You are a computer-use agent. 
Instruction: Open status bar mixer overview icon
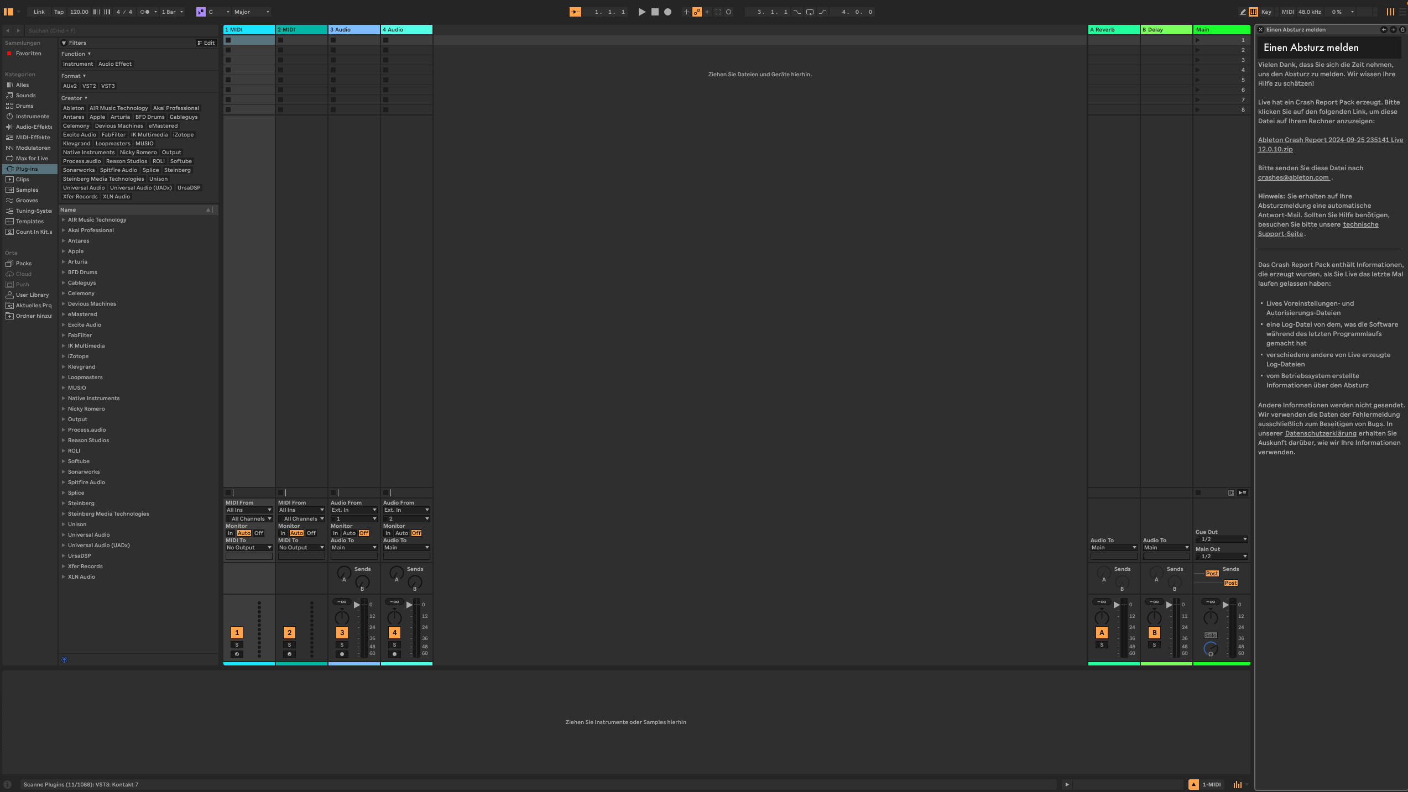tap(1238, 784)
